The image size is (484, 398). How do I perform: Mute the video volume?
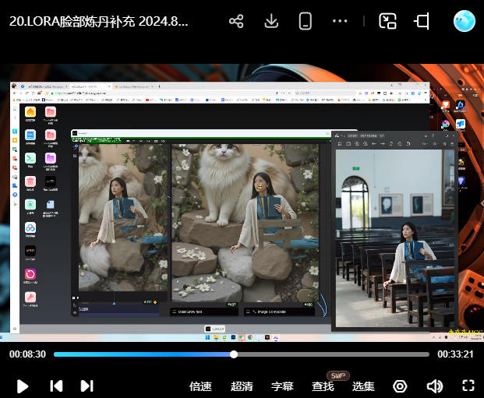tap(434, 386)
